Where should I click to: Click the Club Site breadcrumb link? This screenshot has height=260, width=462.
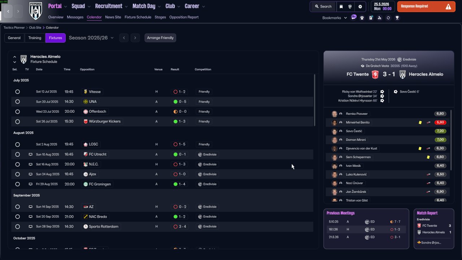point(35,27)
